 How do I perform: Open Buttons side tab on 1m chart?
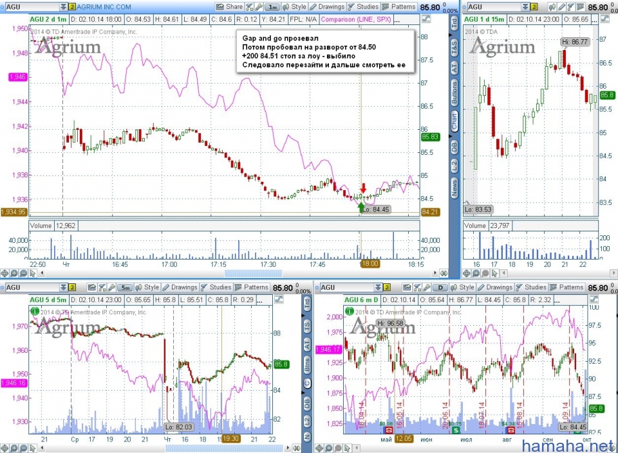(x=454, y=93)
